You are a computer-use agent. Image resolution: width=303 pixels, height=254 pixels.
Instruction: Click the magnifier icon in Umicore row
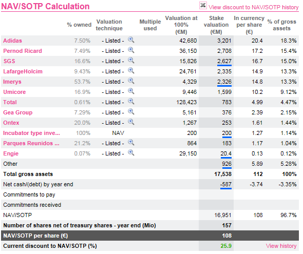pos(131,91)
